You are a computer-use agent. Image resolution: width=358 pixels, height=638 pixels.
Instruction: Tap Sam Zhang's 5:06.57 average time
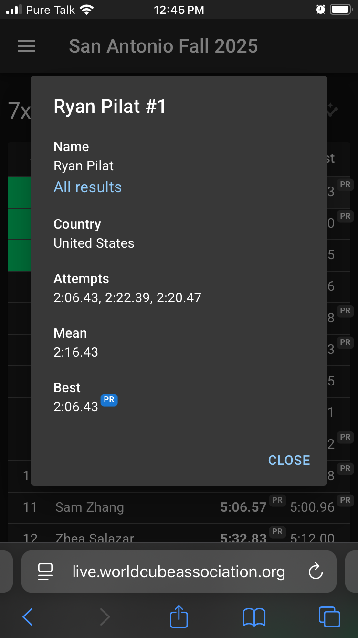pos(243,507)
